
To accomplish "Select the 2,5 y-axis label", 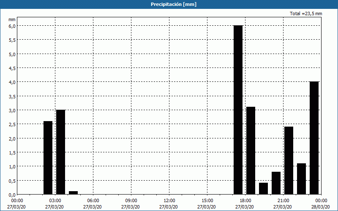I will tap(12, 124).
